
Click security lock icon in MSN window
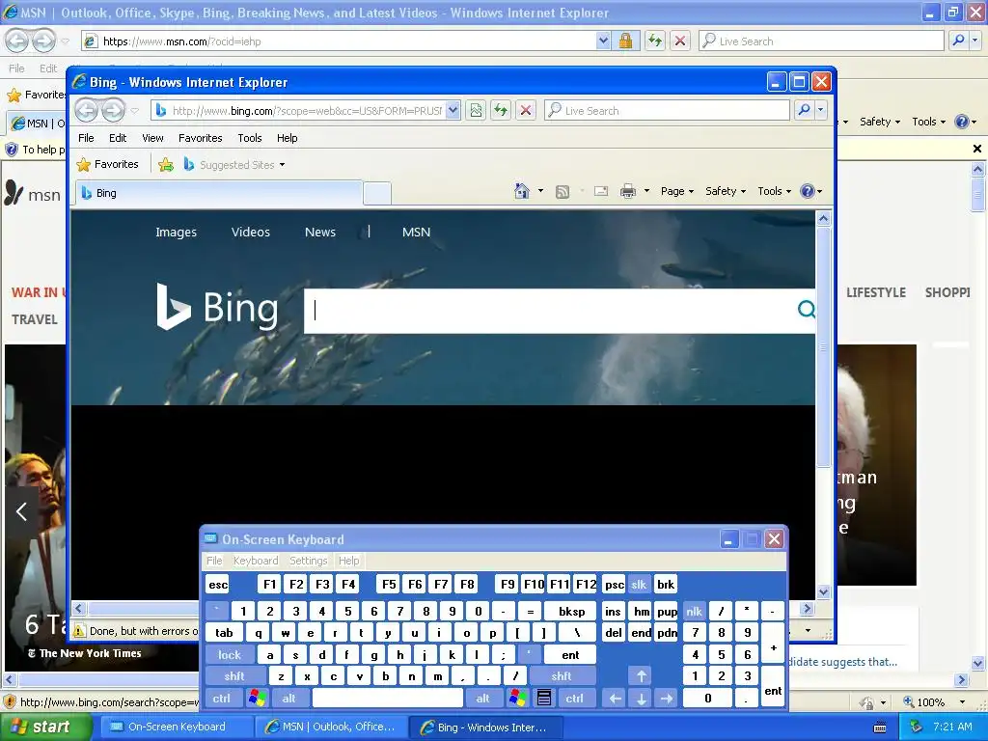tap(625, 41)
